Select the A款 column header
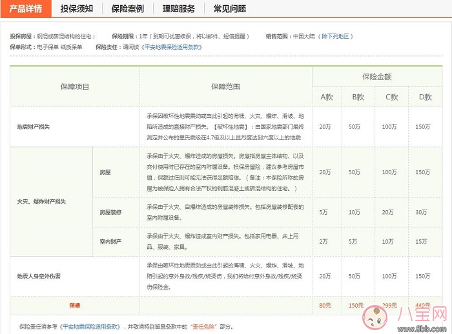452x334 pixels. point(327,97)
